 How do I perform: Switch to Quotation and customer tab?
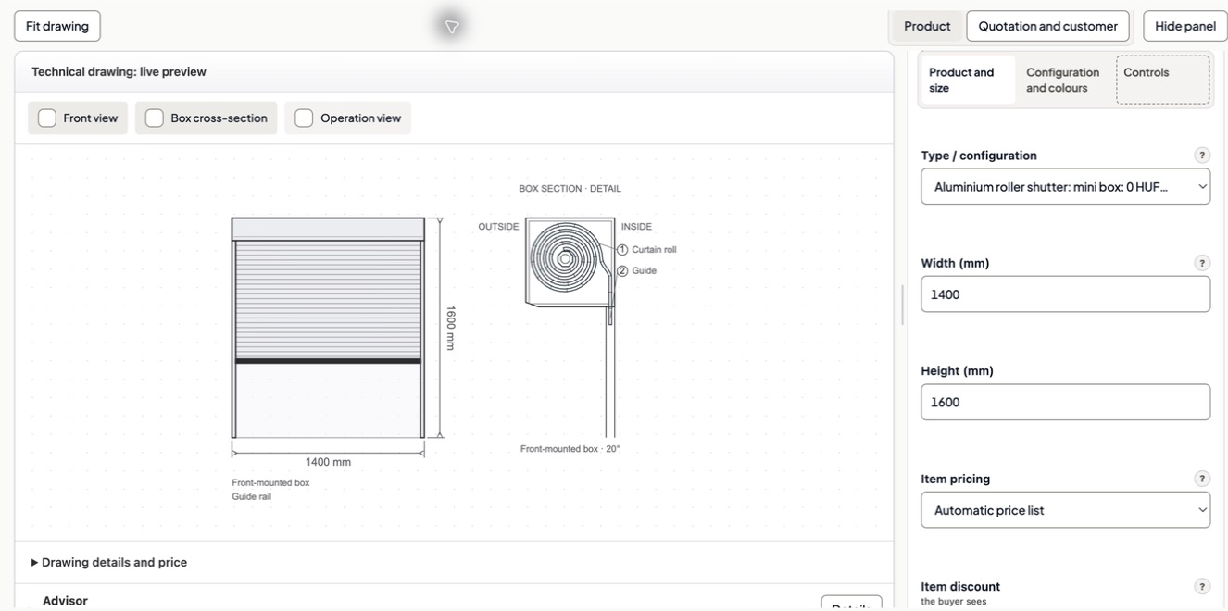point(1047,26)
